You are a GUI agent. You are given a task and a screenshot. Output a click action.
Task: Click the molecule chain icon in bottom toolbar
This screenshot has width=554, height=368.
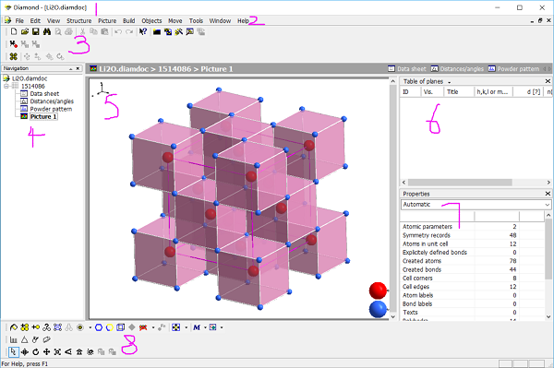(x=47, y=327)
